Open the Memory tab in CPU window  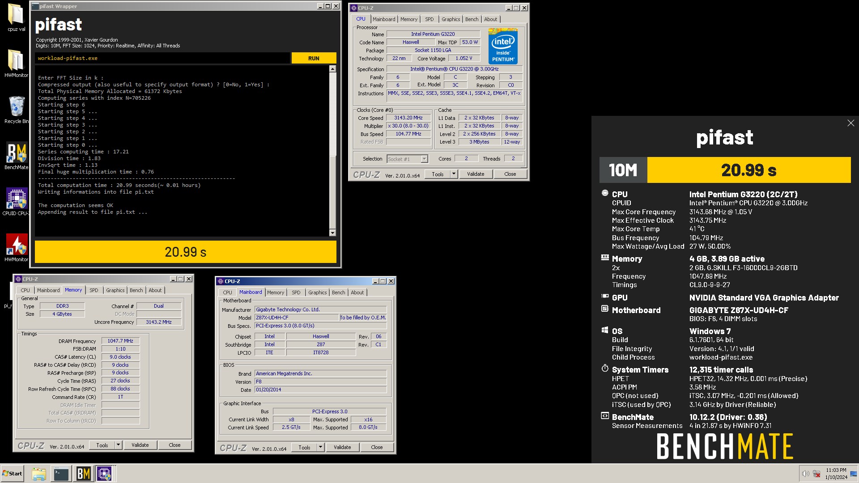[409, 19]
